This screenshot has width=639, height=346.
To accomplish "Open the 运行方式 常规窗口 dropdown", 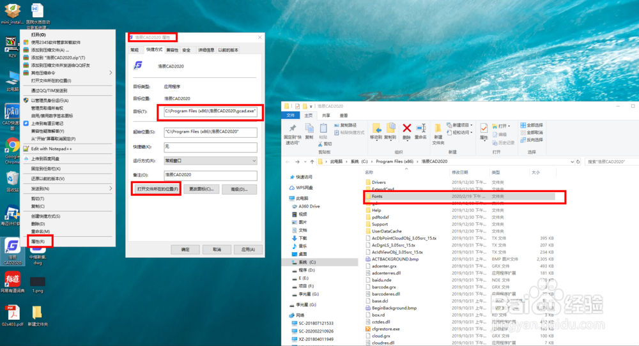I will [x=210, y=161].
